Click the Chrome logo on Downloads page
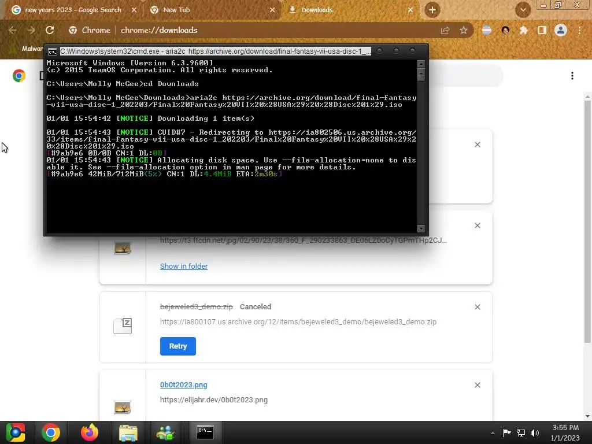The width and height of the screenshot is (592, 444). 19,76
